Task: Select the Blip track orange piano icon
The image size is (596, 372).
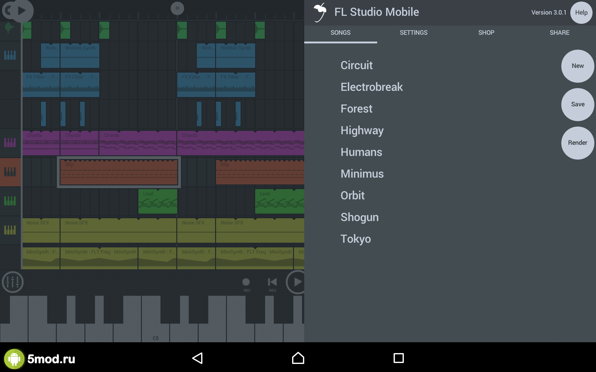Action: point(10,172)
